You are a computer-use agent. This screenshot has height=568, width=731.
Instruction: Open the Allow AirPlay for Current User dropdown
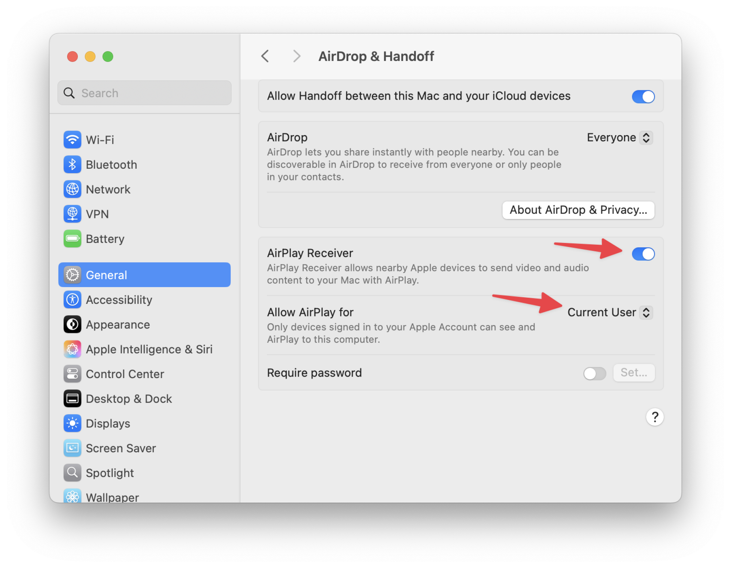point(610,312)
